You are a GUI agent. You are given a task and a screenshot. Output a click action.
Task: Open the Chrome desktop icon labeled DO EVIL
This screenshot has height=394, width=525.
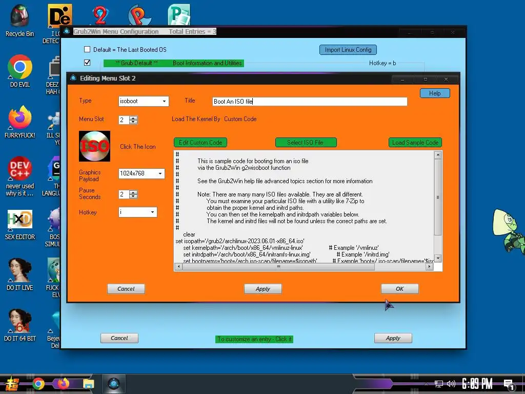pyautogui.click(x=19, y=71)
